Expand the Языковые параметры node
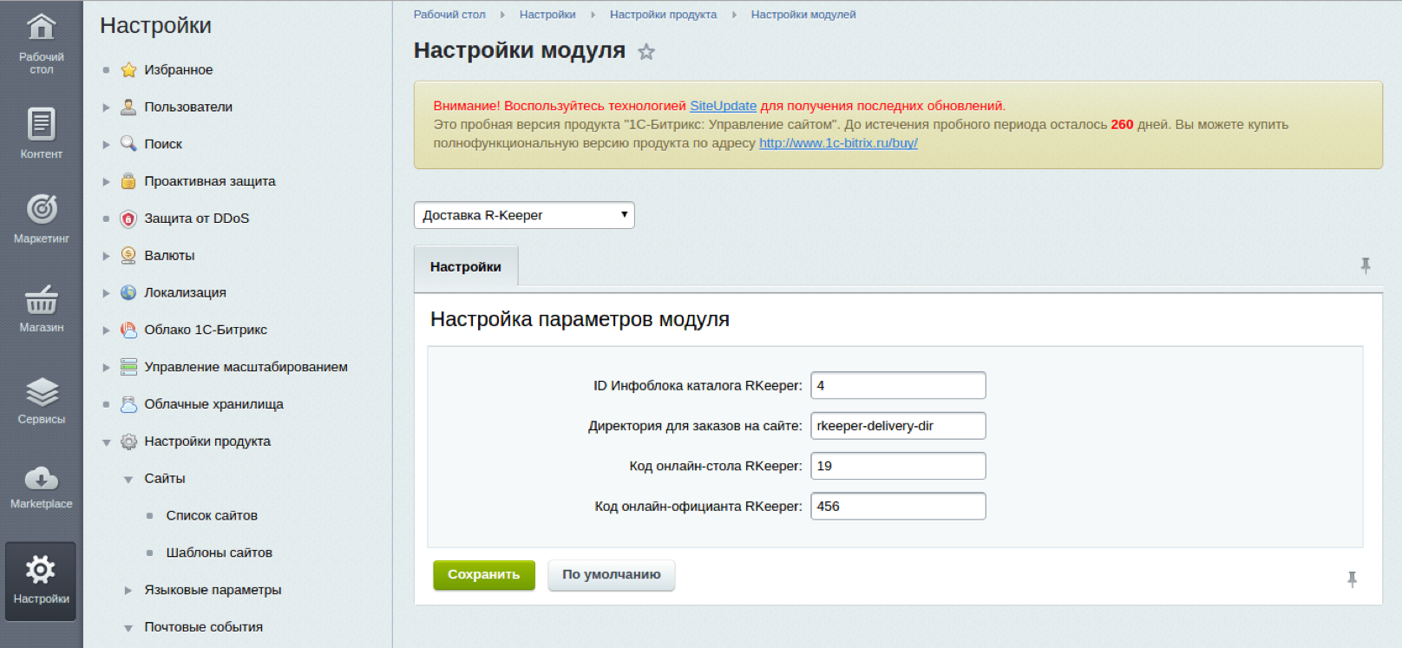 (128, 591)
